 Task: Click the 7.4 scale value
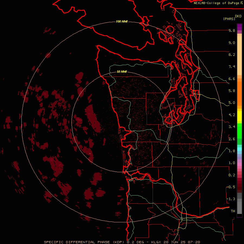click(232, 67)
